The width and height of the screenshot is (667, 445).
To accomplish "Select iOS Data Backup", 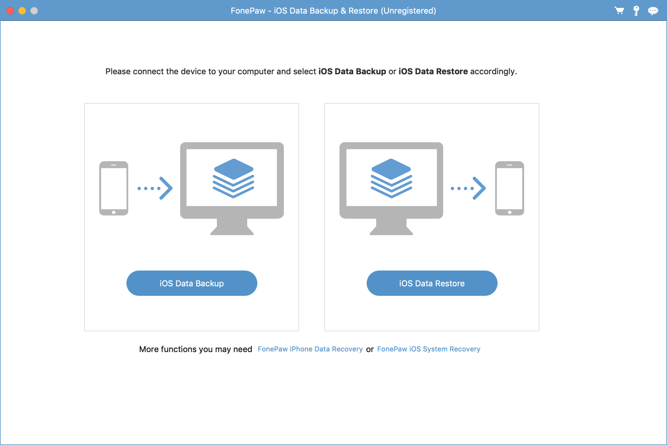I will click(x=192, y=283).
